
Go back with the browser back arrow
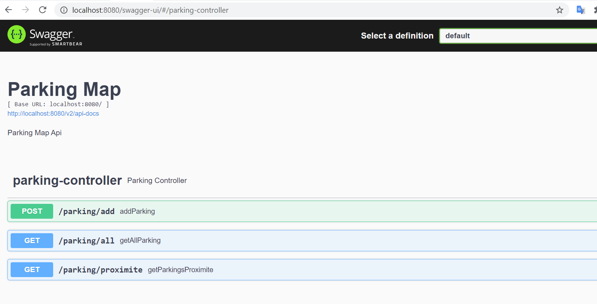point(9,10)
